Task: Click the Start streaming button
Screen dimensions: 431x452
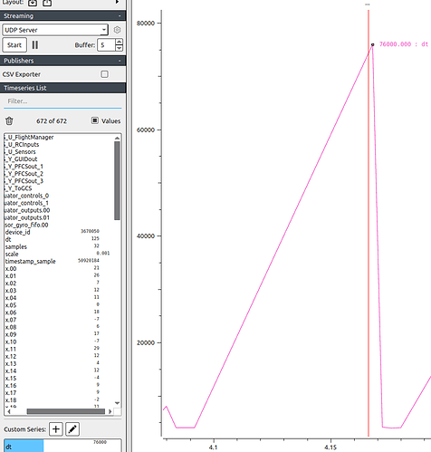Action: 14,45
